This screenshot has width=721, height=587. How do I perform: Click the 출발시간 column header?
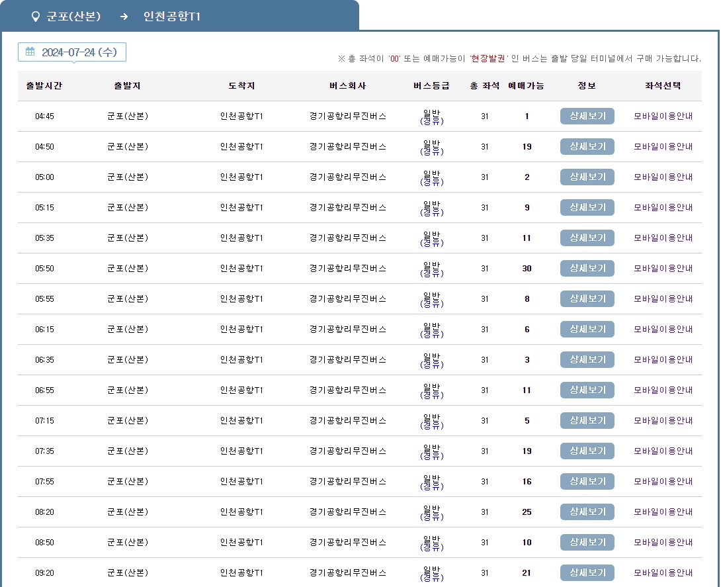[x=44, y=85]
